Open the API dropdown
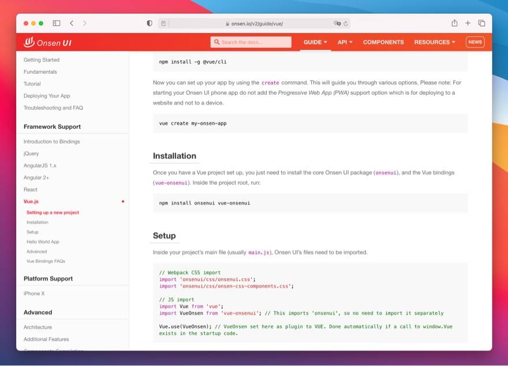The image size is (508, 366). click(345, 42)
